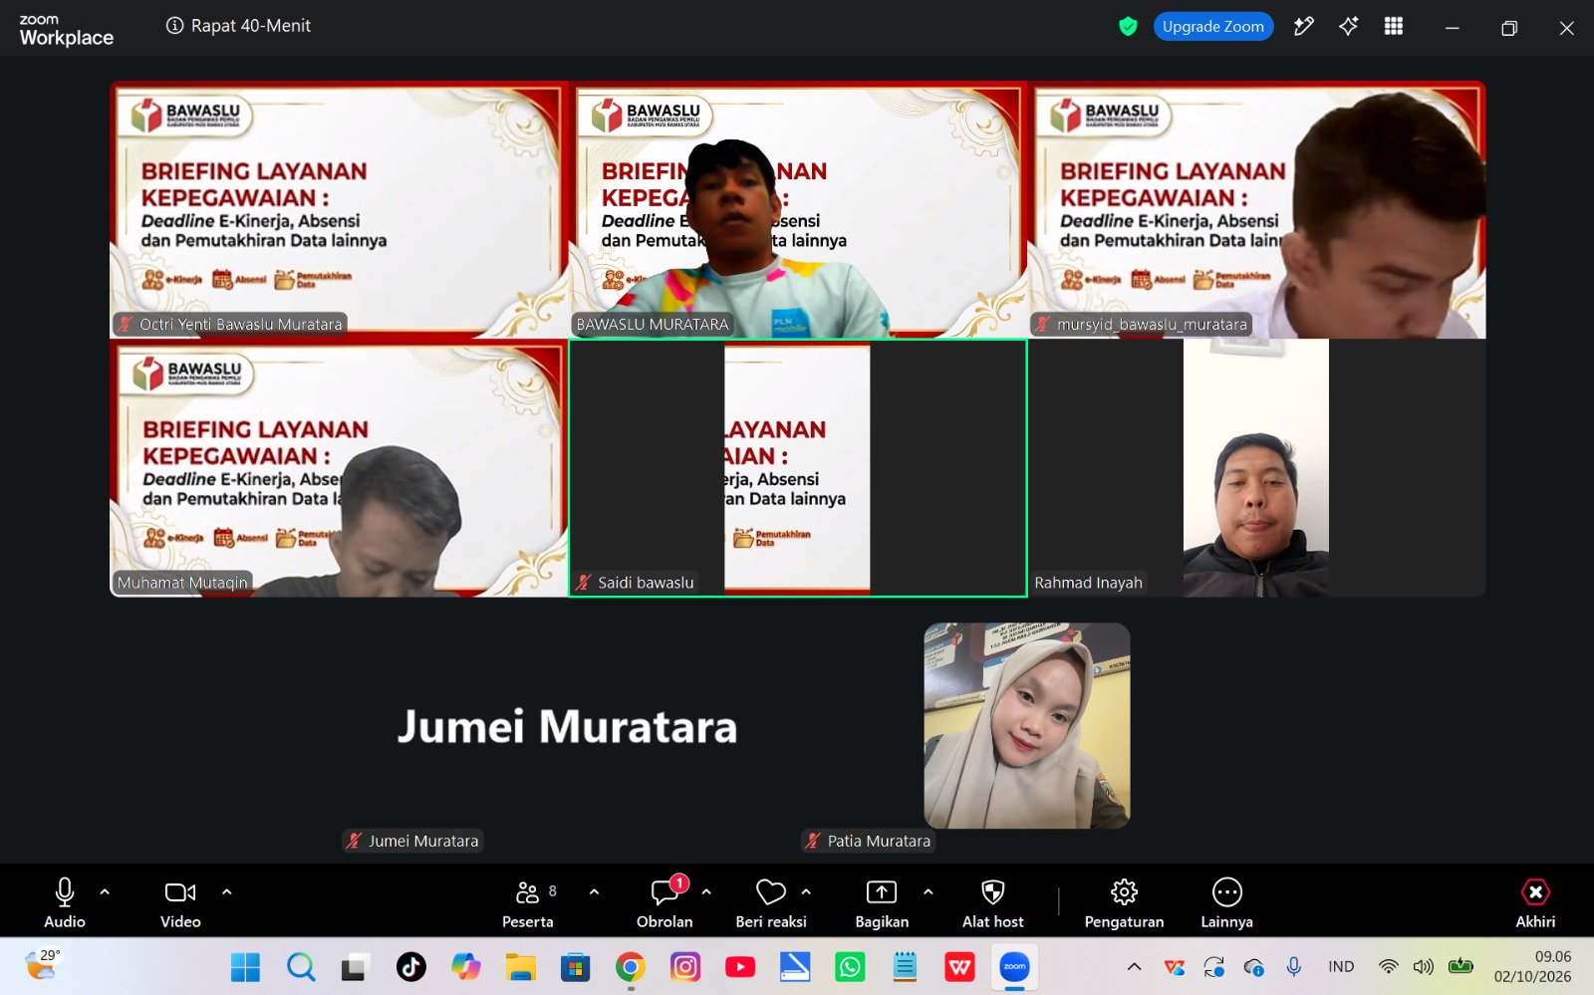Expand the video options arrow
This screenshot has width=1594, height=995.
tap(227, 892)
